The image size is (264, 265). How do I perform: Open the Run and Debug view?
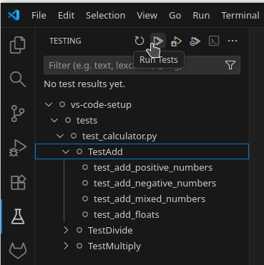pyautogui.click(x=18, y=148)
